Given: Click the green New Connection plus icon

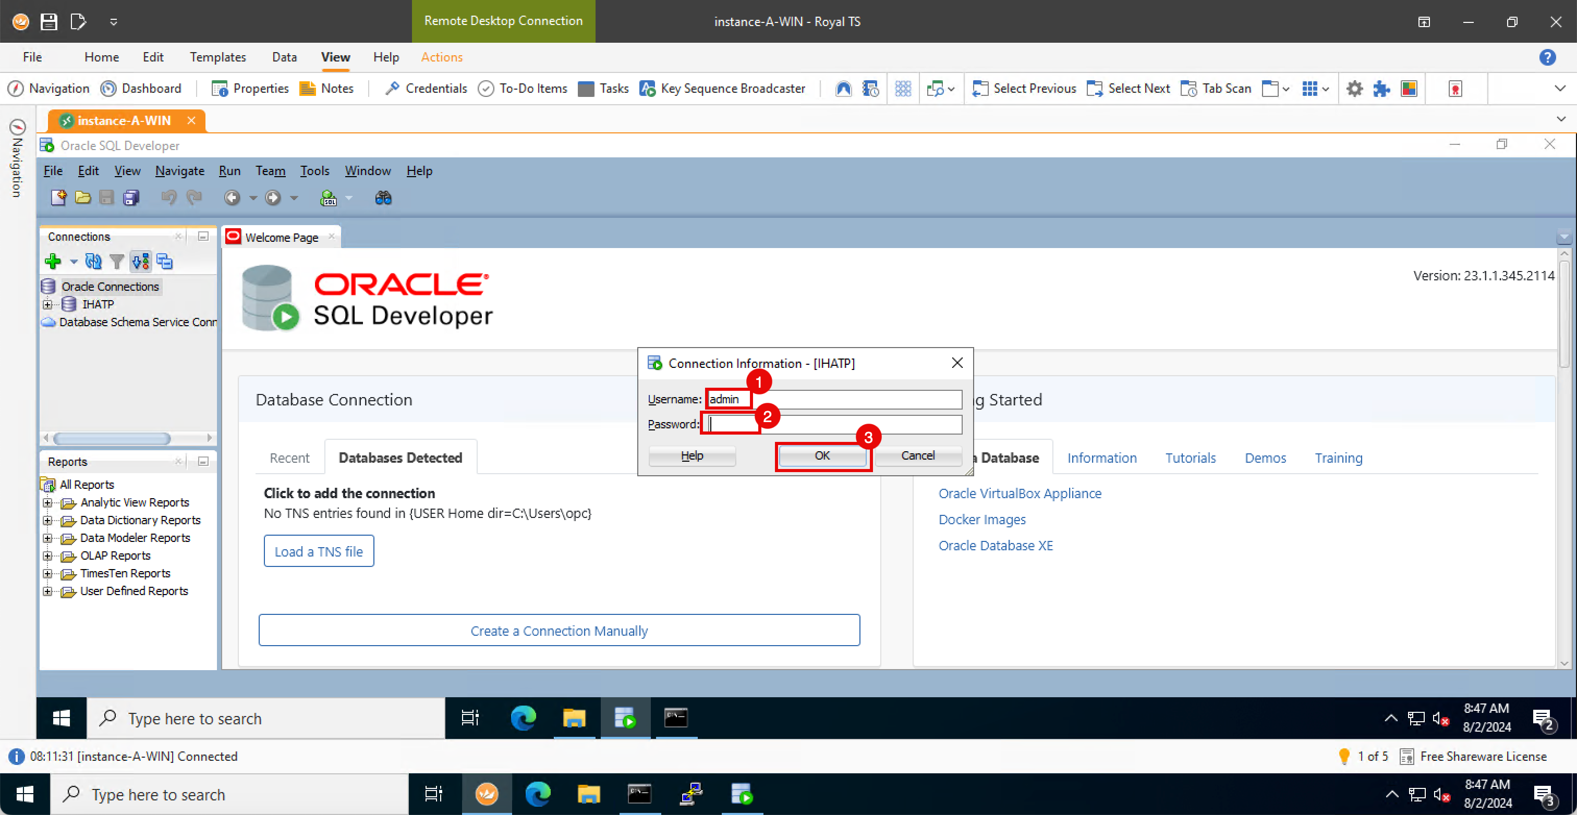Looking at the screenshot, I should click(x=53, y=261).
